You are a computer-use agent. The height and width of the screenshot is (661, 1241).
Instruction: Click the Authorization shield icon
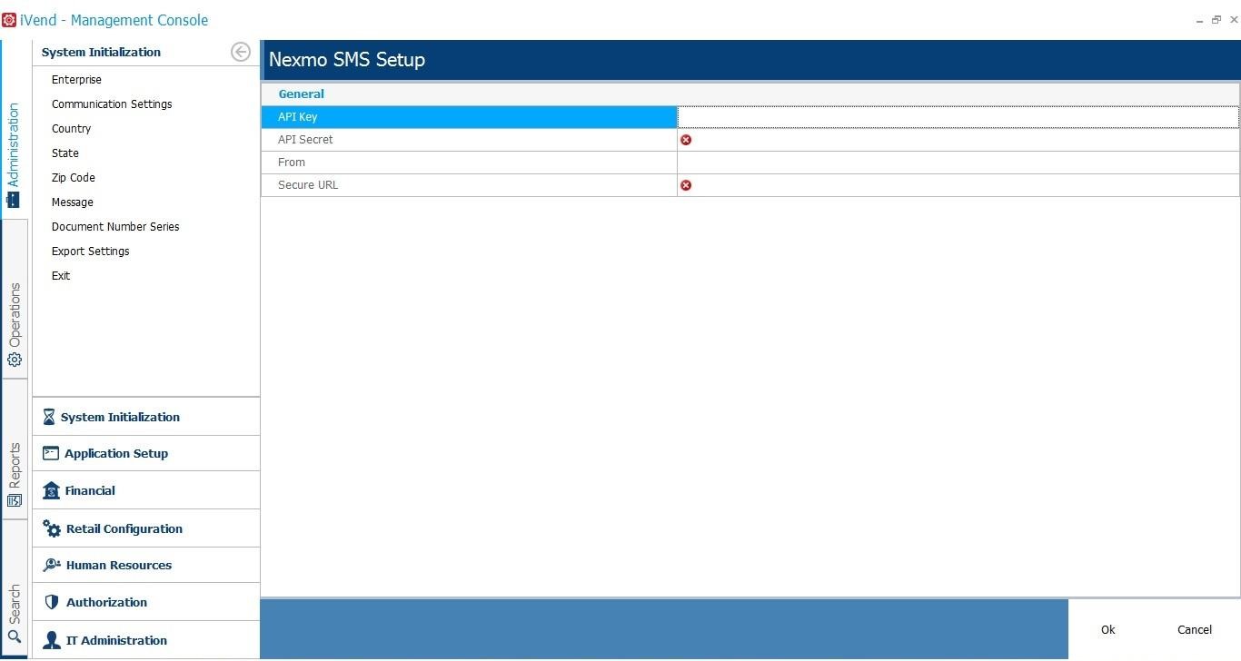pyautogui.click(x=51, y=602)
